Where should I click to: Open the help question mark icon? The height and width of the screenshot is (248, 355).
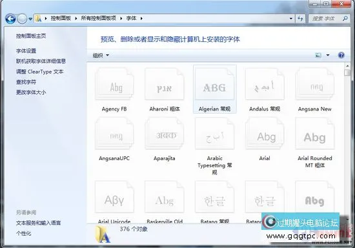(341, 55)
